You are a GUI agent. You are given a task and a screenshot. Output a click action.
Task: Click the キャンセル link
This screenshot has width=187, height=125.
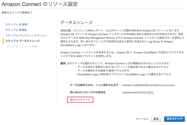[142, 119]
